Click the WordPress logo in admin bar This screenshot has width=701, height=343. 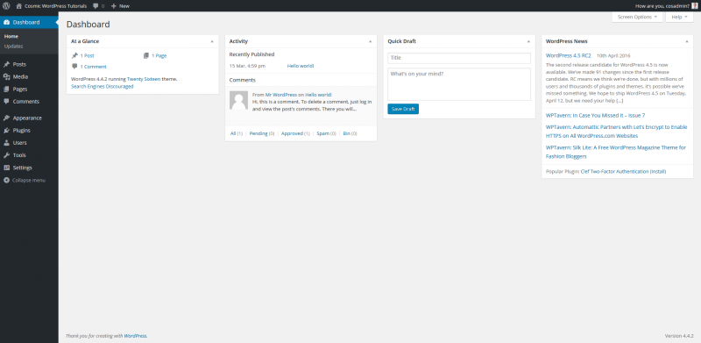(x=6, y=6)
